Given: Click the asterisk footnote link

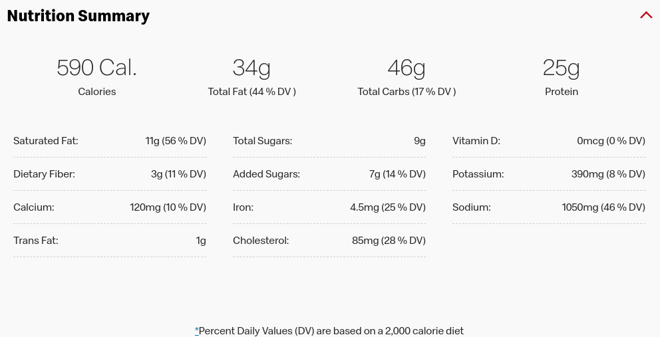Looking at the screenshot, I should coord(196,331).
